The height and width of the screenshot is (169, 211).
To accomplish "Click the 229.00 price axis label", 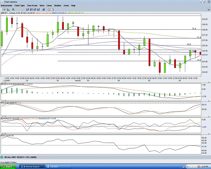I will tap(205, 19).
